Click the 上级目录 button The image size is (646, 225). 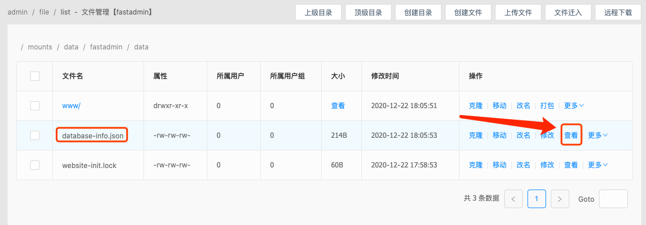tap(318, 12)
